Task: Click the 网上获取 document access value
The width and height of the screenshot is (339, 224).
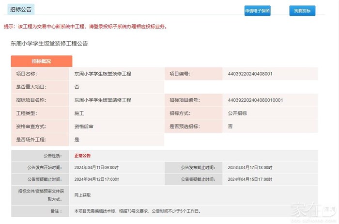Action: (x=82, y=195)
